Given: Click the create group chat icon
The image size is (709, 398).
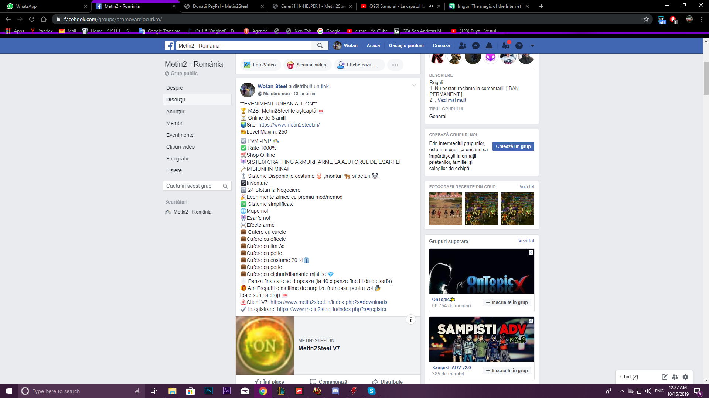Looking at the screenshot, I should click(x=675, y=377).
